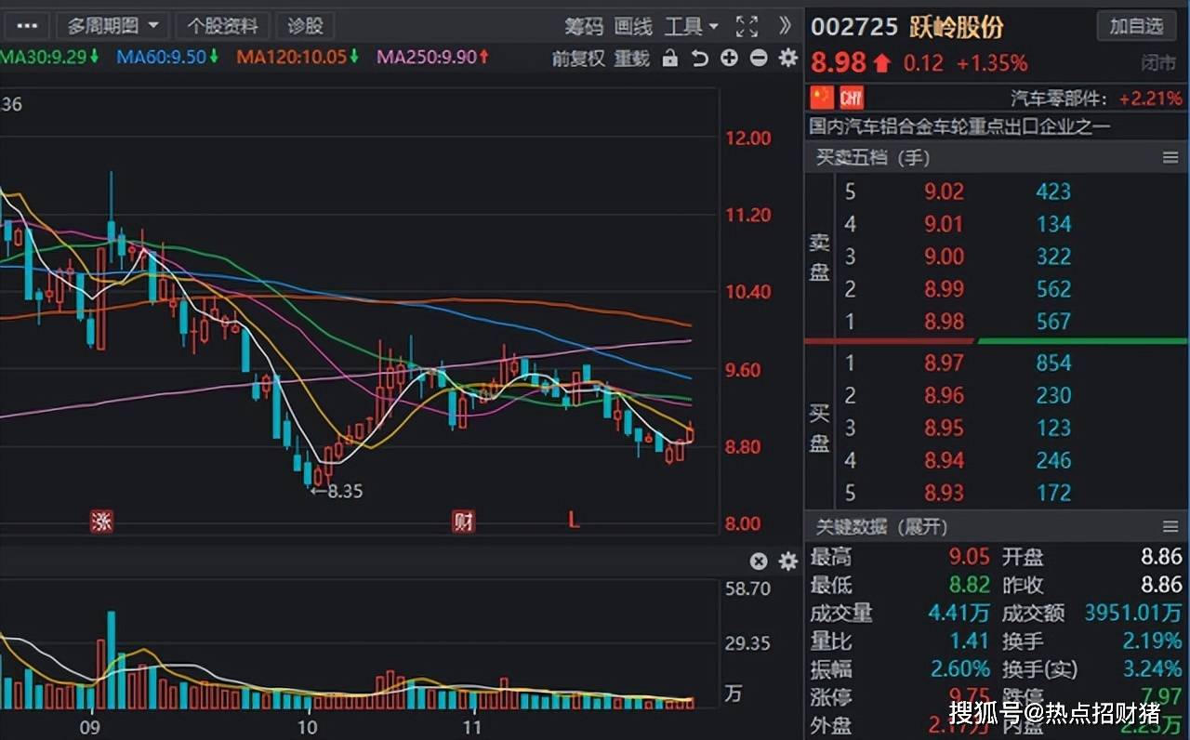Expand the 工具 tools dropdown
Screen dimensions: 1190x740
[692, 26]
